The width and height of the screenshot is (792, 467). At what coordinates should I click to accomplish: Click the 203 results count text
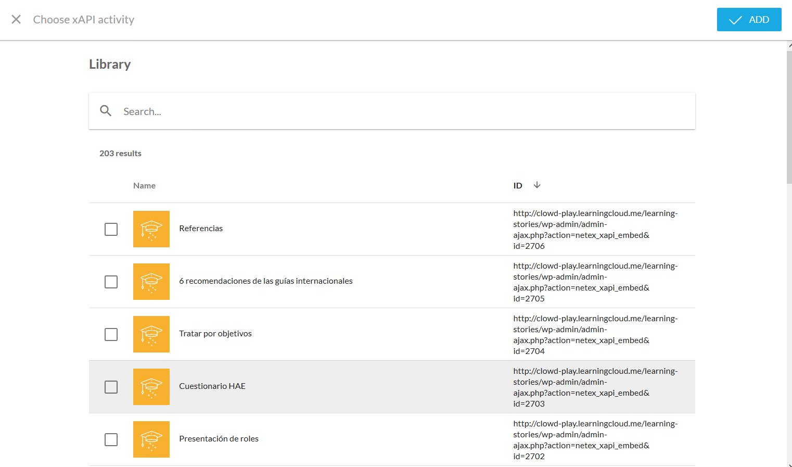tap(120, 153)
